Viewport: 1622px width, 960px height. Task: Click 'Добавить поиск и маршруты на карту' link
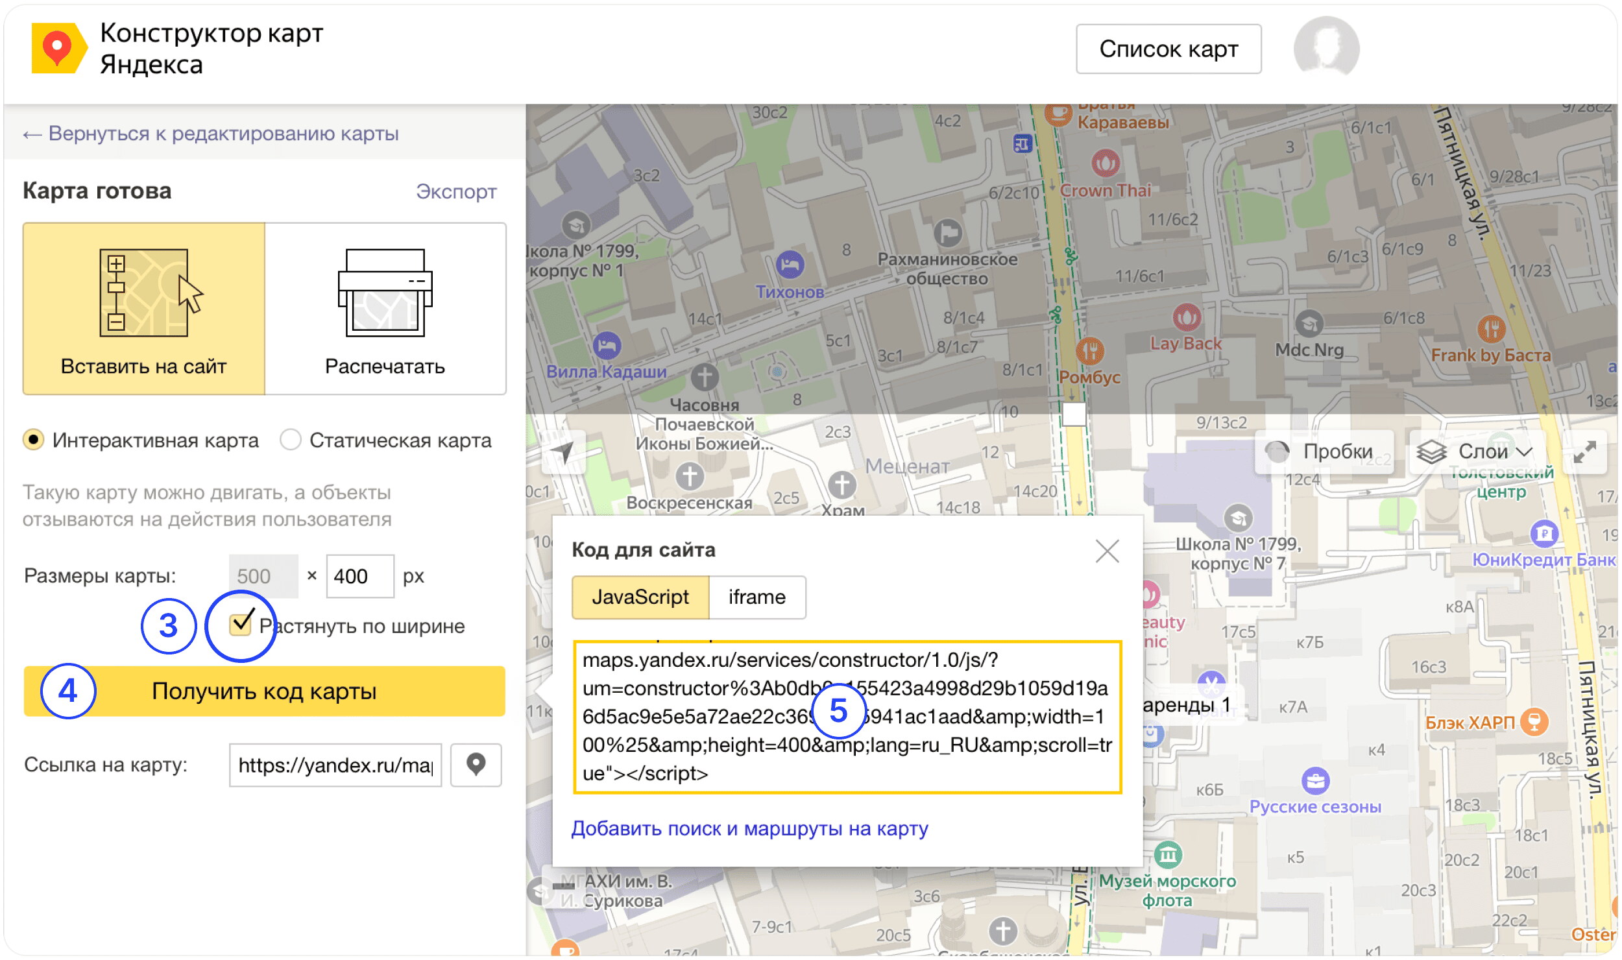point(749,828)
